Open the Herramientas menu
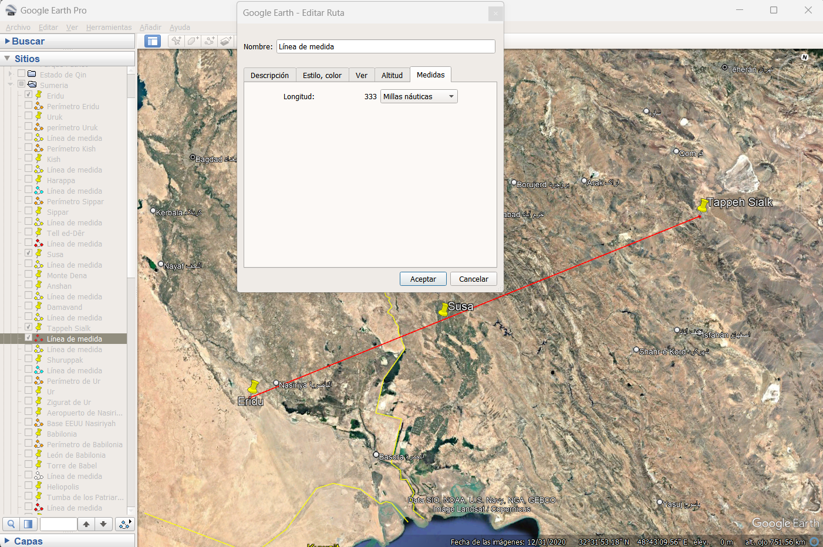 point(109,27)
